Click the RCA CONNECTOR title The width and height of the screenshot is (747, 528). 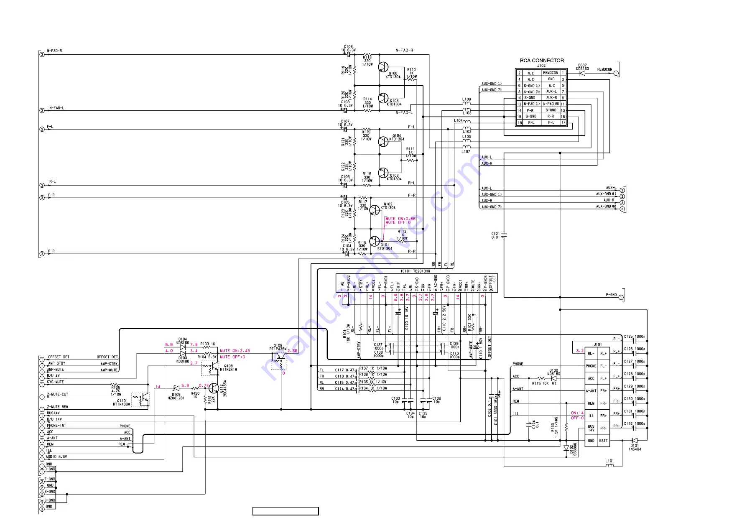tap(542, 61)
